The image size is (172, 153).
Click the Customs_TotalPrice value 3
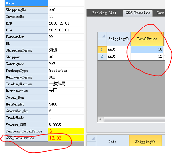point(66,131)
